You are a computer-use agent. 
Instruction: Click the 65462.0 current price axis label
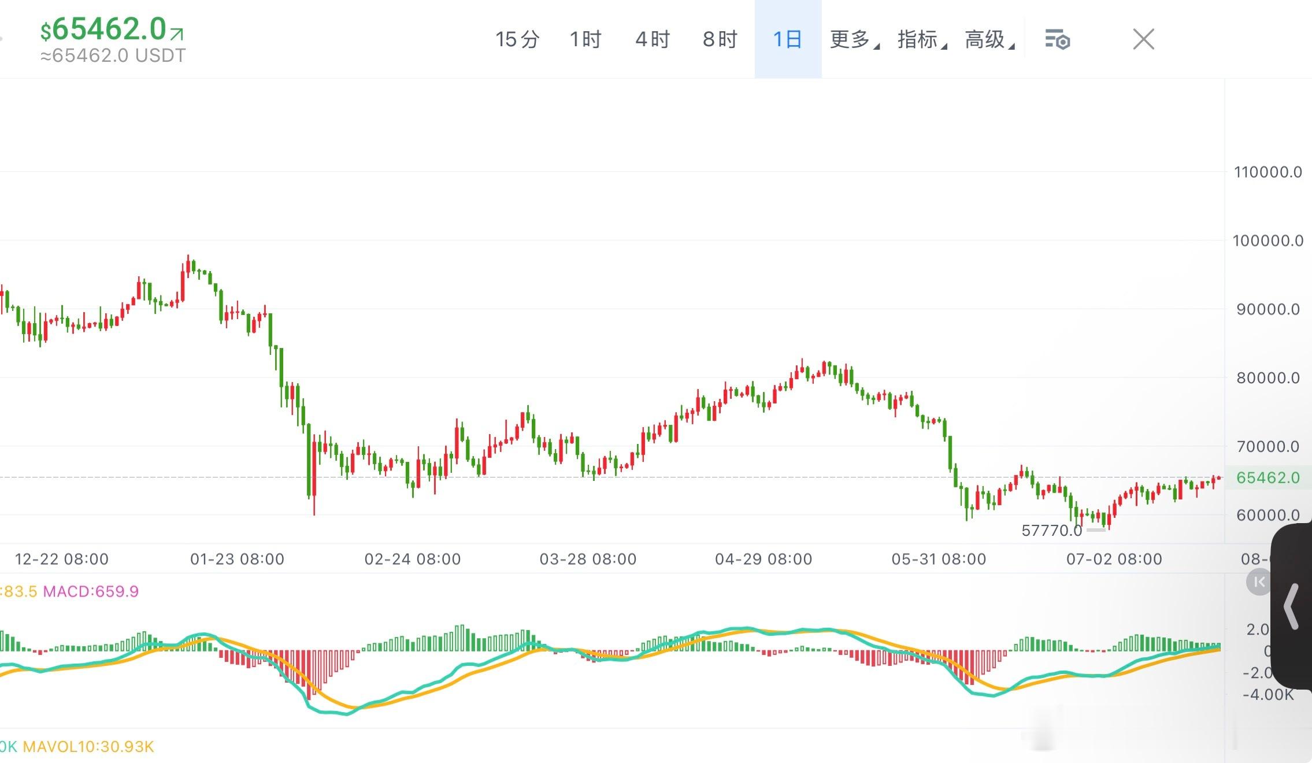[1268, 477]
